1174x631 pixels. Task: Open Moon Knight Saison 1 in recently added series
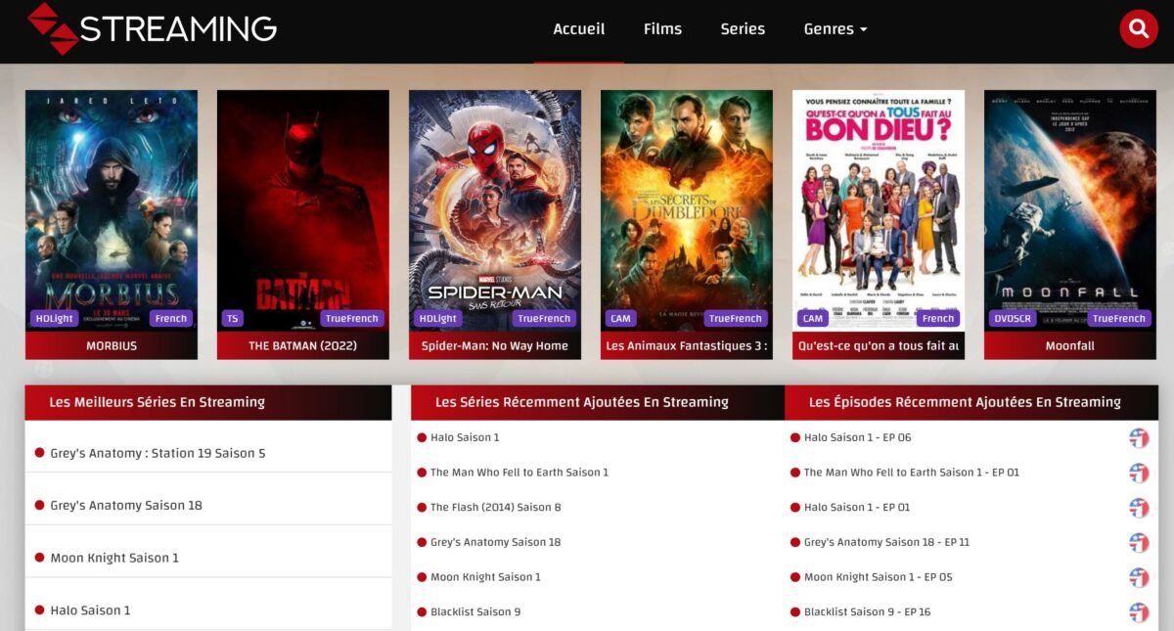485,577
